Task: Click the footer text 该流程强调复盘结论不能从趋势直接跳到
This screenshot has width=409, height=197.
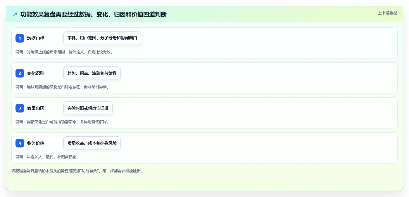Action: 46,171
